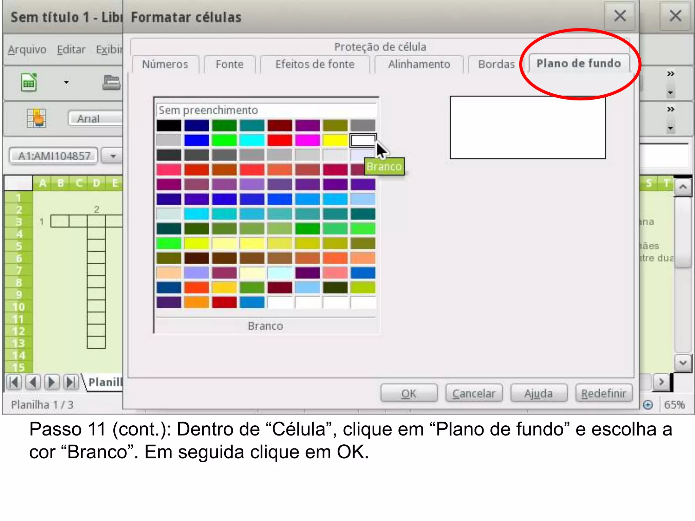This screenshot has height=521, width=695.
Task: Click the Planilha 1 / 3 status text
Action: [42, 405]
